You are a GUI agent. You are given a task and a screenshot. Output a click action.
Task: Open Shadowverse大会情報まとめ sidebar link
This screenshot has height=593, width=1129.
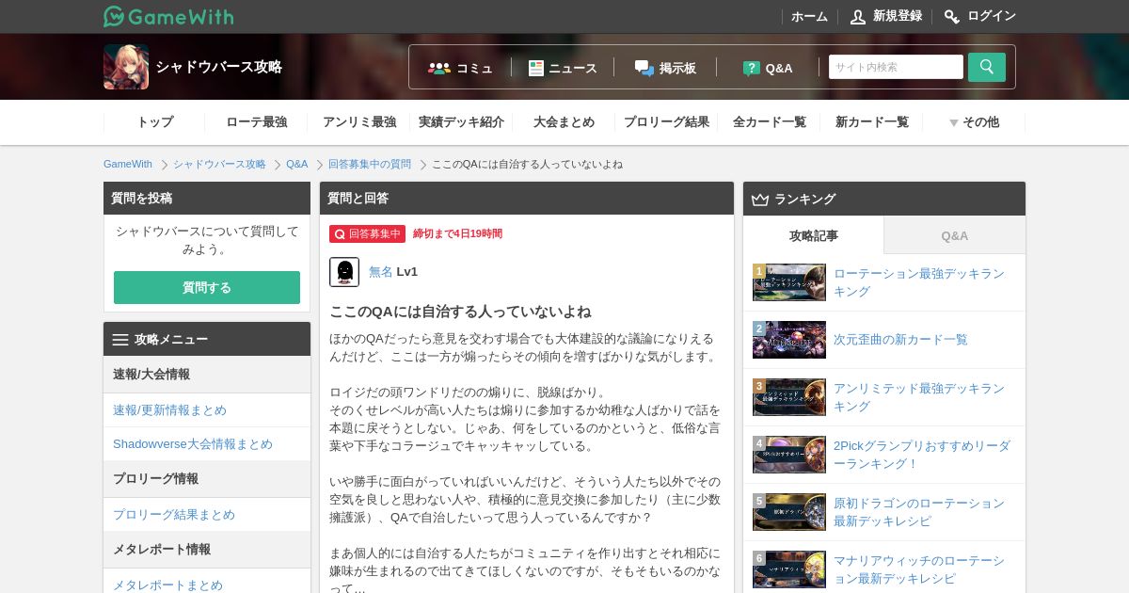point(193,444)
